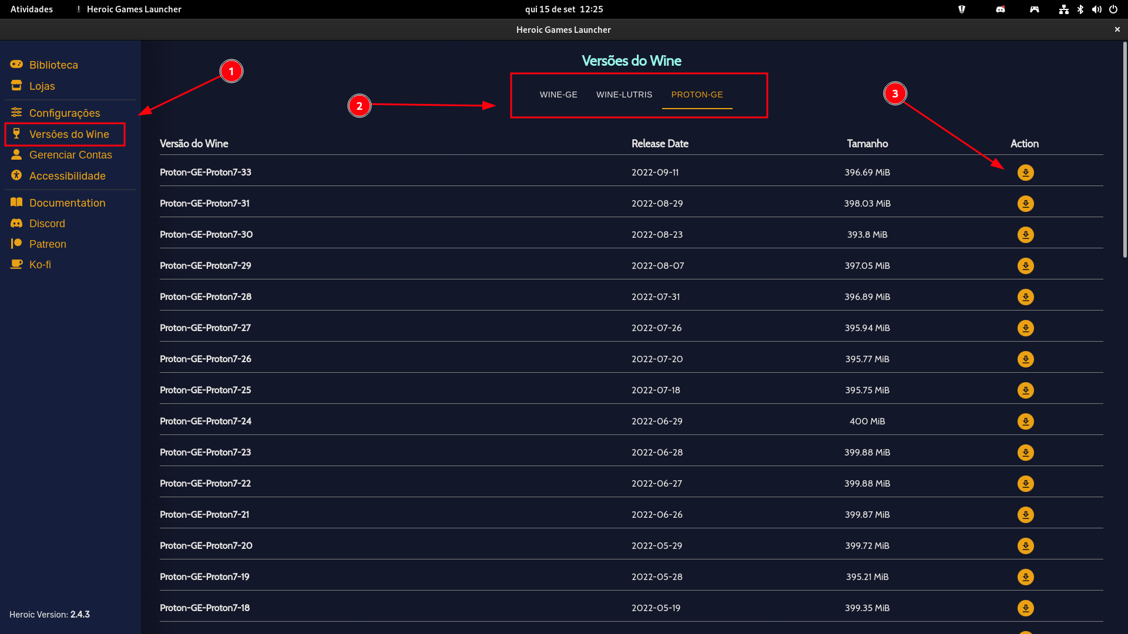The image size is (1128, 634).
Task: Click the Accessibilidade accessibility icon
Action: [16, 176]
